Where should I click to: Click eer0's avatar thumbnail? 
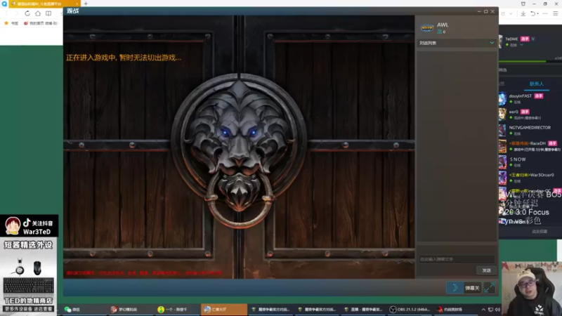(502, 114)
